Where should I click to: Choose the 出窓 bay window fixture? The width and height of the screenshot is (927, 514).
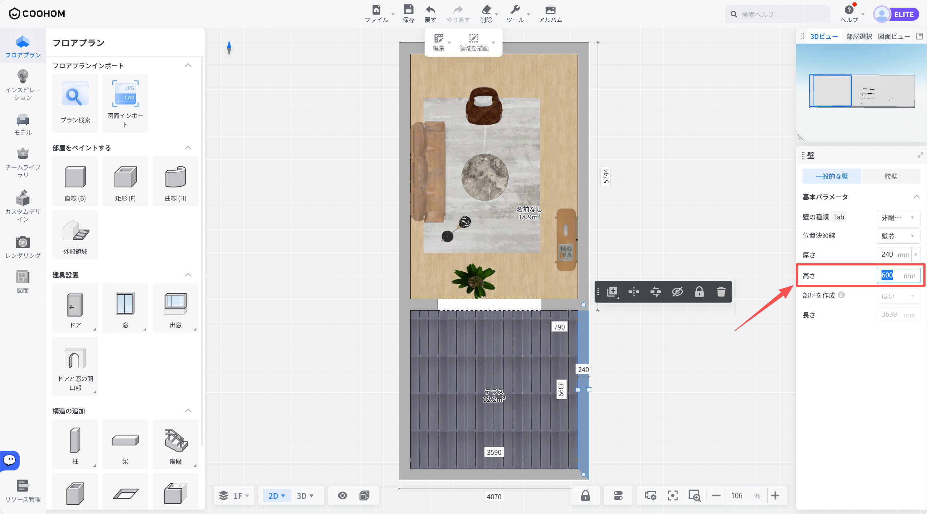point(176,308)
